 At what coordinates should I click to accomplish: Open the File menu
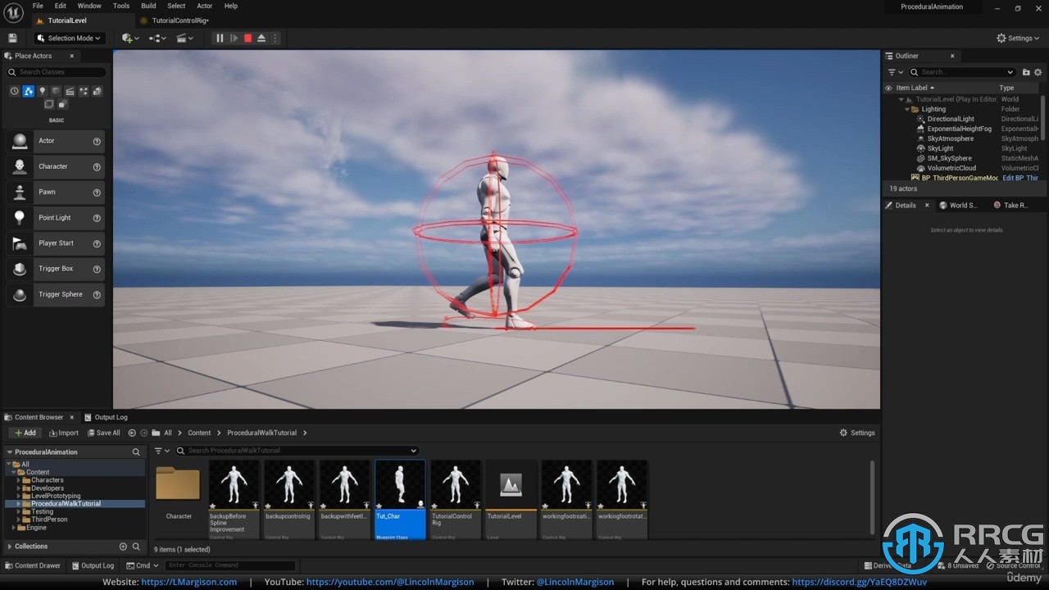[38, 6]
